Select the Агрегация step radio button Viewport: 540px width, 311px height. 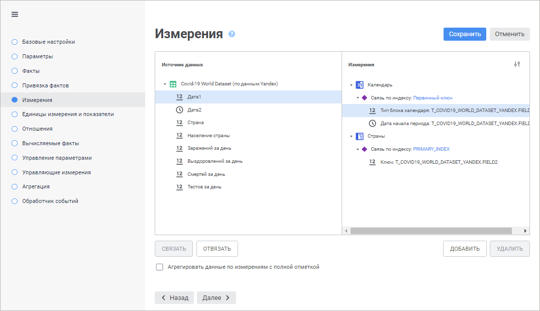pyautogui.click(x=15, y=186)
